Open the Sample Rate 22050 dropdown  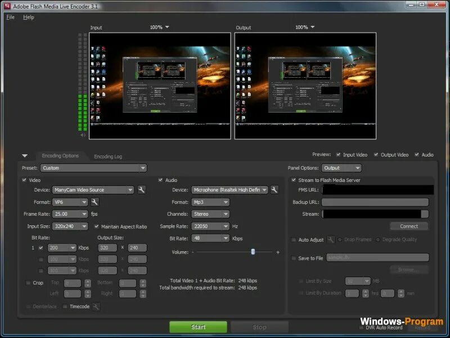210,226
